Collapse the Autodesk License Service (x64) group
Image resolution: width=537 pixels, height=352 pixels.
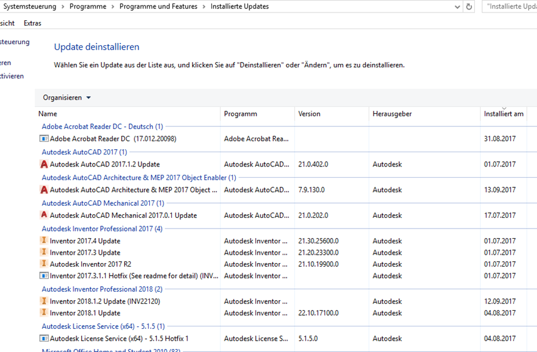coord(103,326)
